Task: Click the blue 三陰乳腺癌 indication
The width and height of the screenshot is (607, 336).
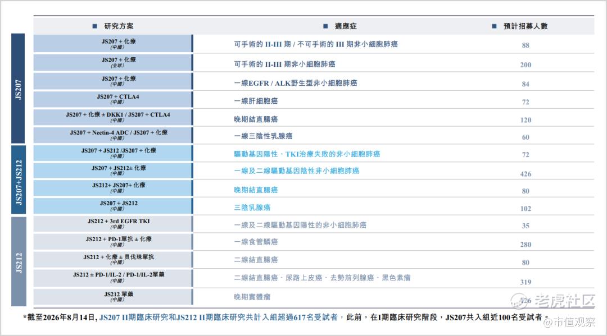Action: 252,208
